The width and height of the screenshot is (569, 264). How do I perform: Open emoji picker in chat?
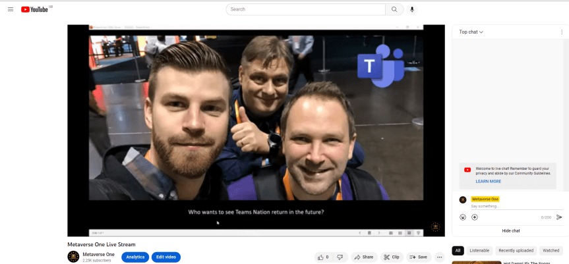[x=464, y=217]
